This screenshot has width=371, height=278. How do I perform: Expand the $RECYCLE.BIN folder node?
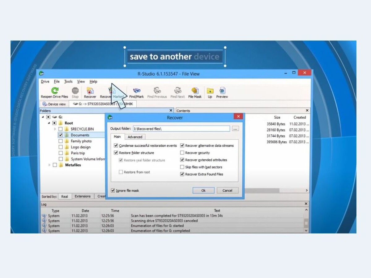(55, 129)
